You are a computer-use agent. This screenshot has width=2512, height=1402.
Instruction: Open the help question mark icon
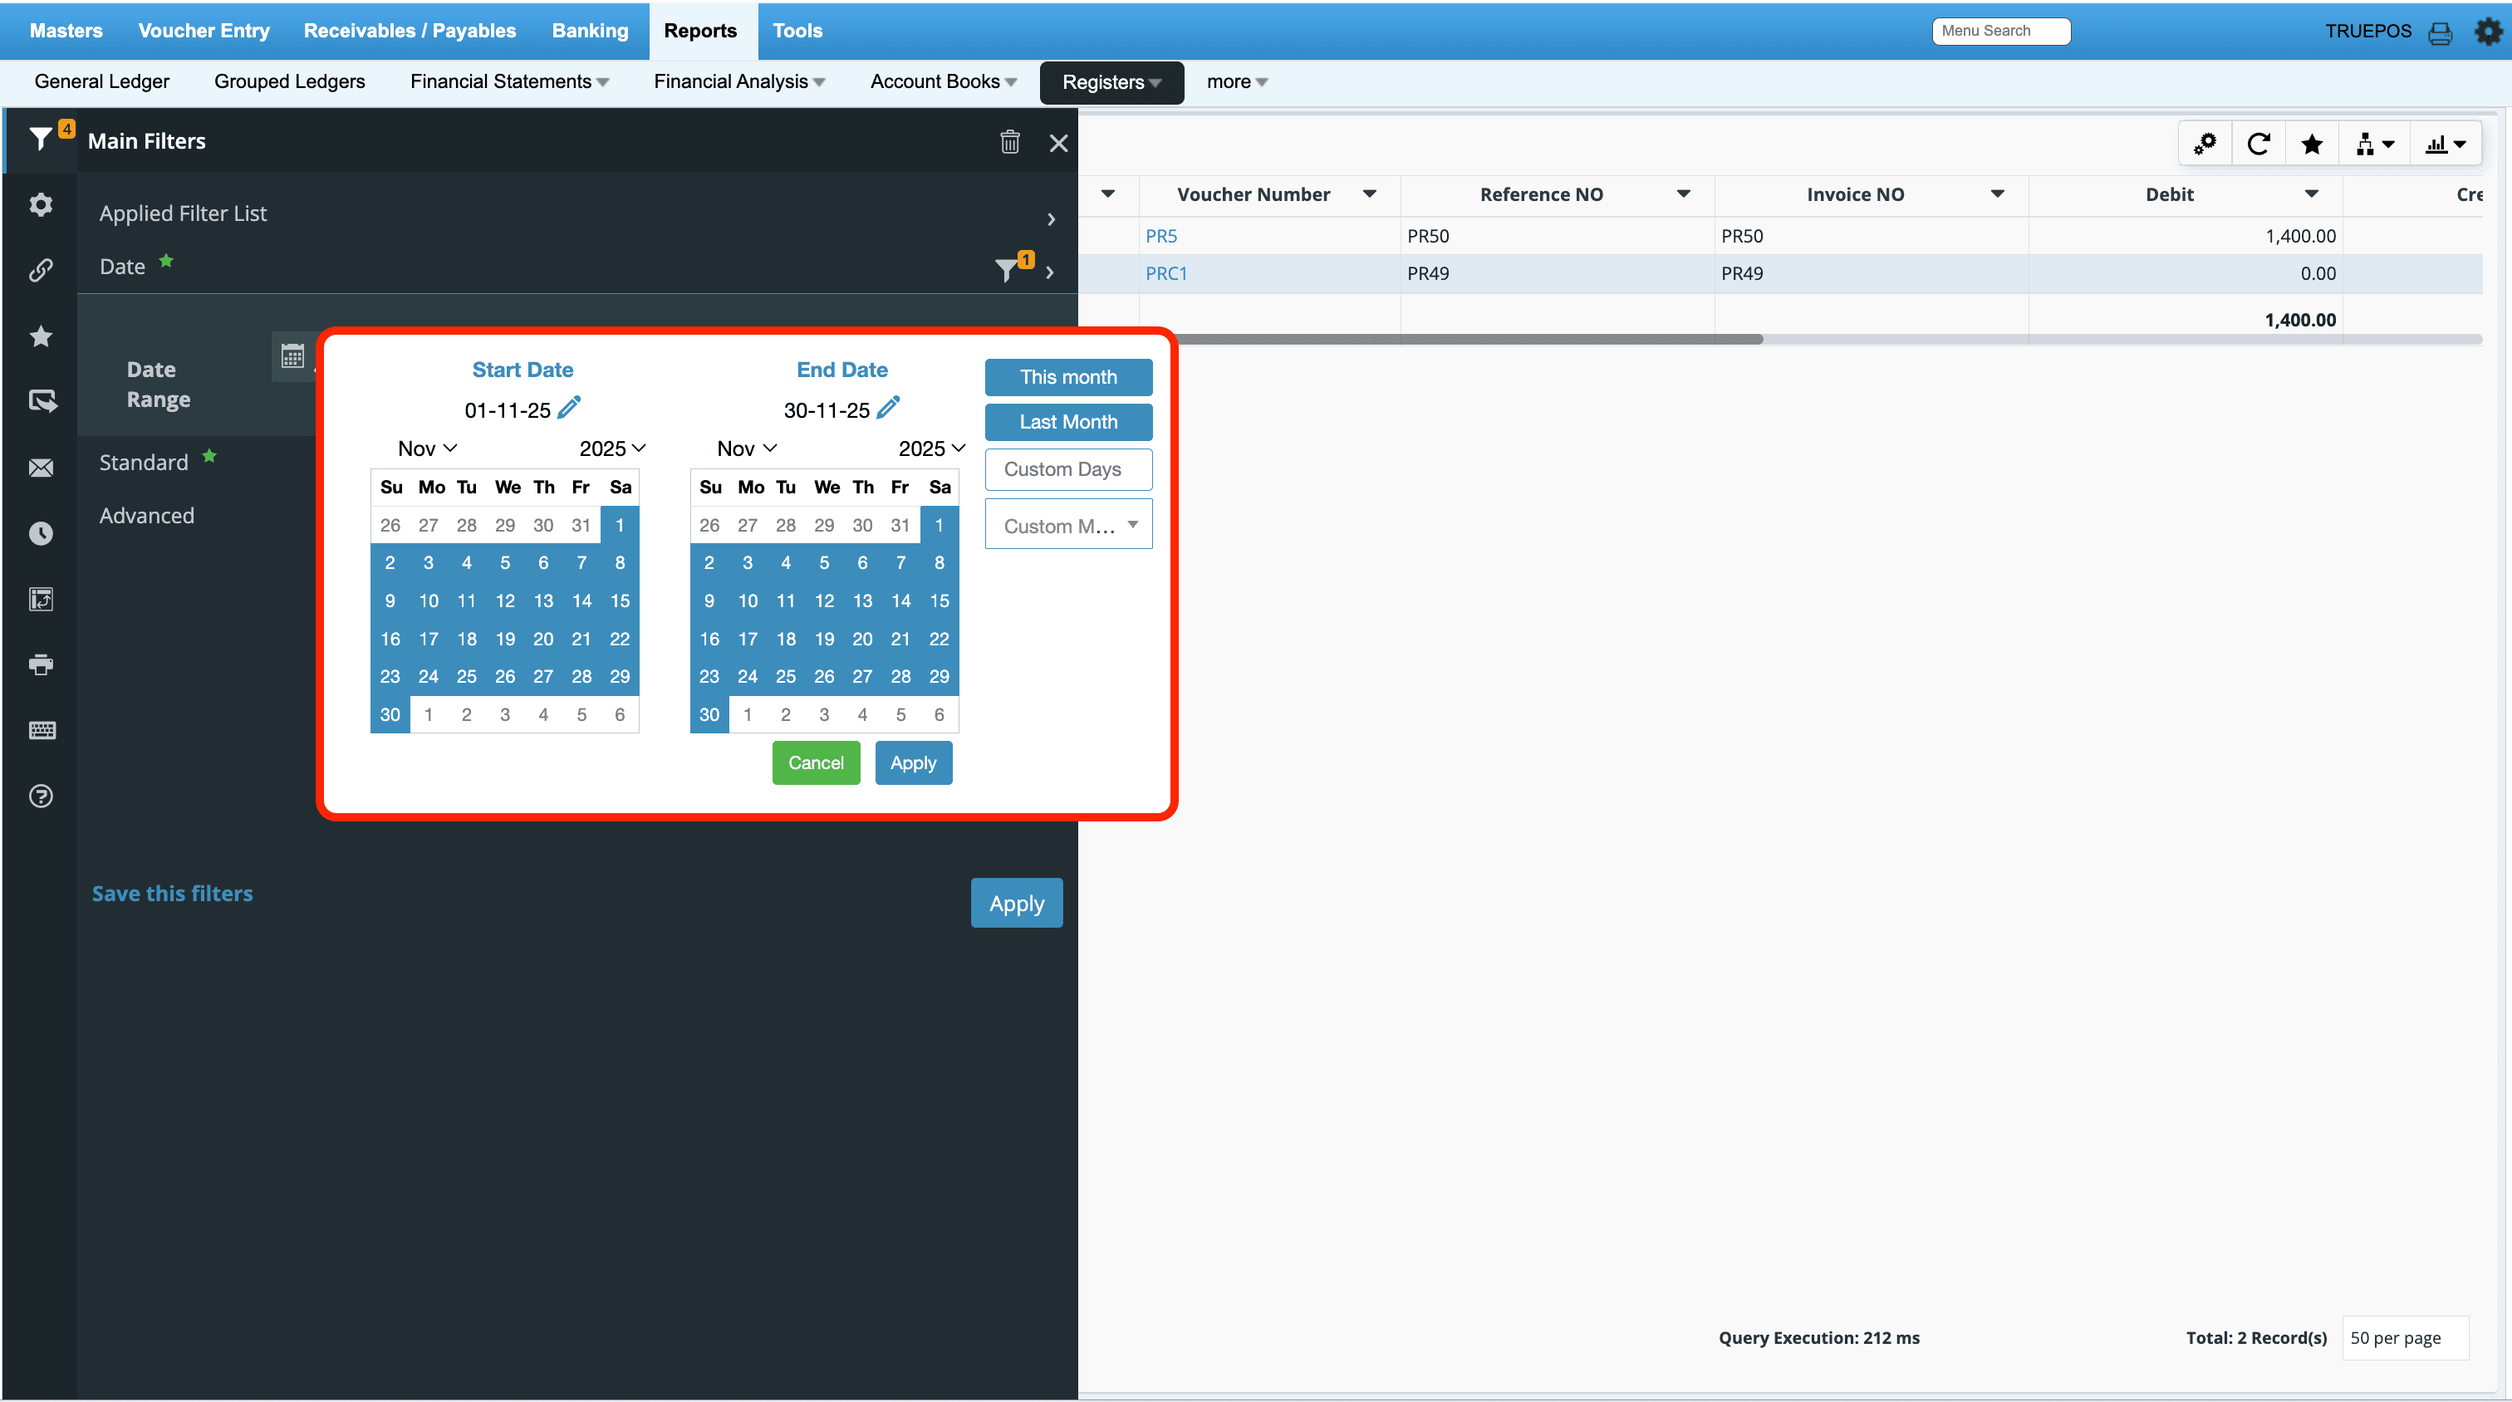[41, 797]
